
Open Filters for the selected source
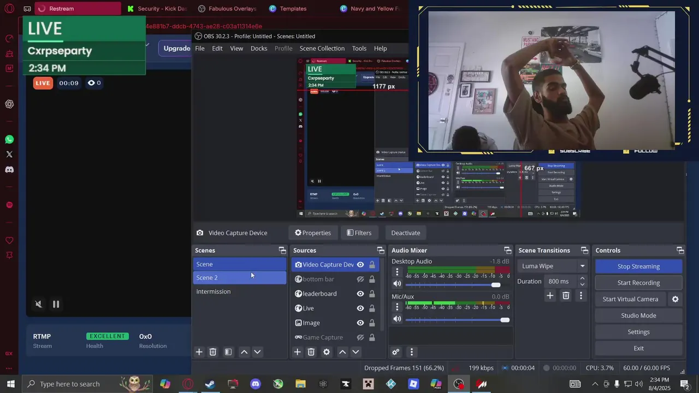point(359,233)
